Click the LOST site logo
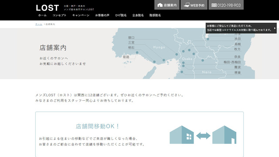 pos(48,8)
